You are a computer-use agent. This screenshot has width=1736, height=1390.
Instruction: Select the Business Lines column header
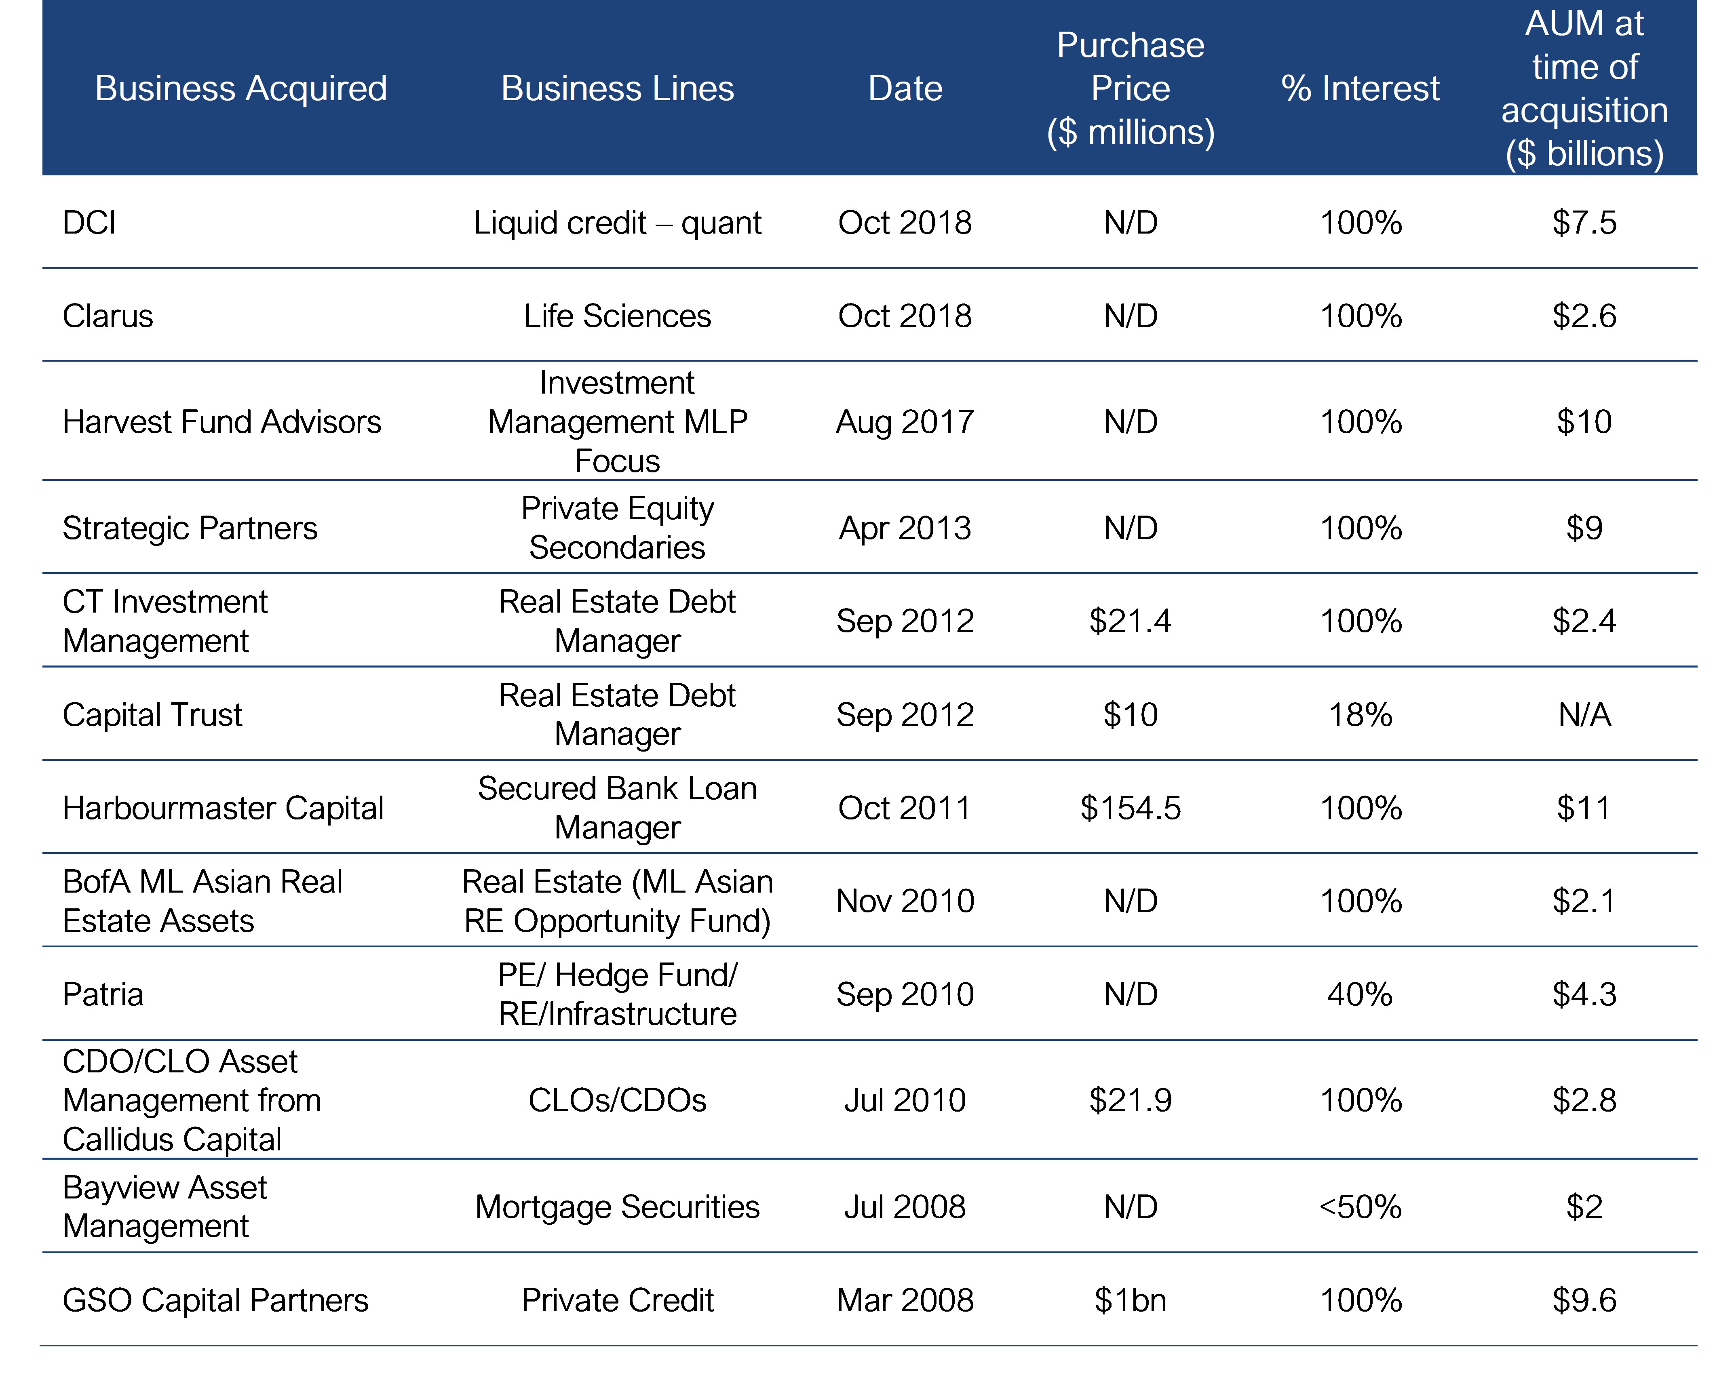click(x=617, y=88)
